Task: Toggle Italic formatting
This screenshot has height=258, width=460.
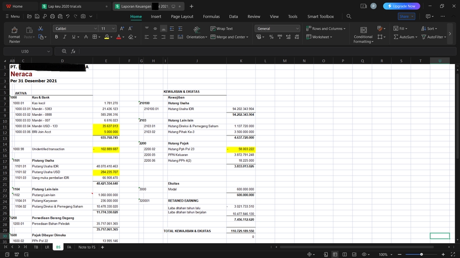Action: click(66, 37)
